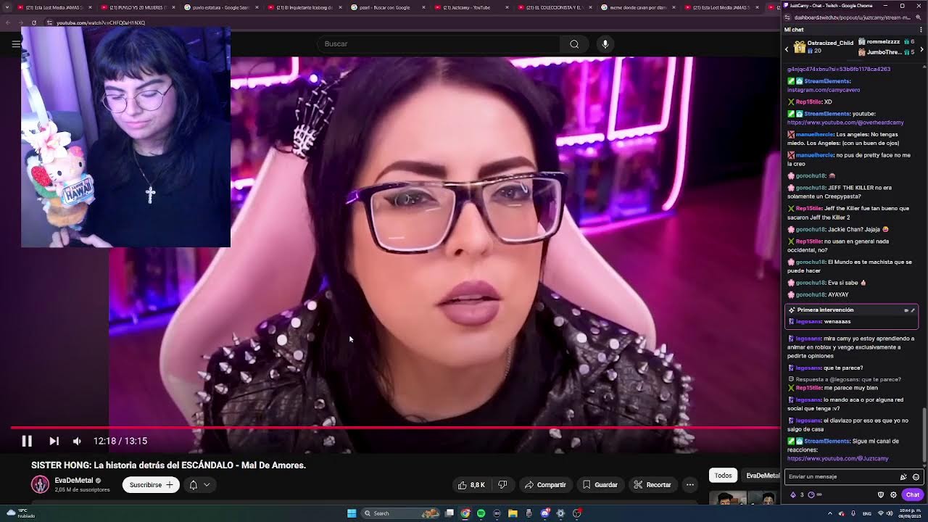
Task: Expand the notification options chevron
Action: click(207, 485)
